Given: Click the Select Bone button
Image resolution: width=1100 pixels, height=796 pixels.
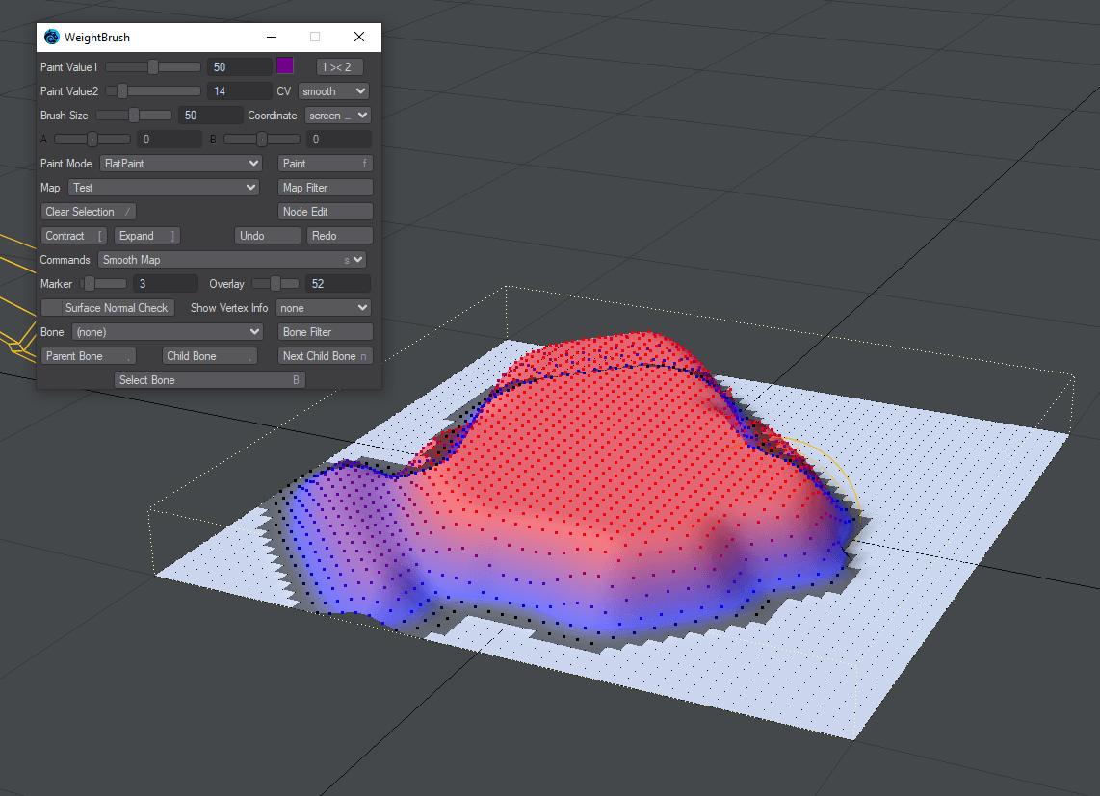Looking at the screenshot, I should (x=210, y=380).
